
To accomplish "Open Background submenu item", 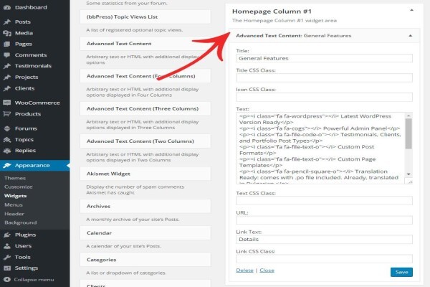I will pos(21,222).
